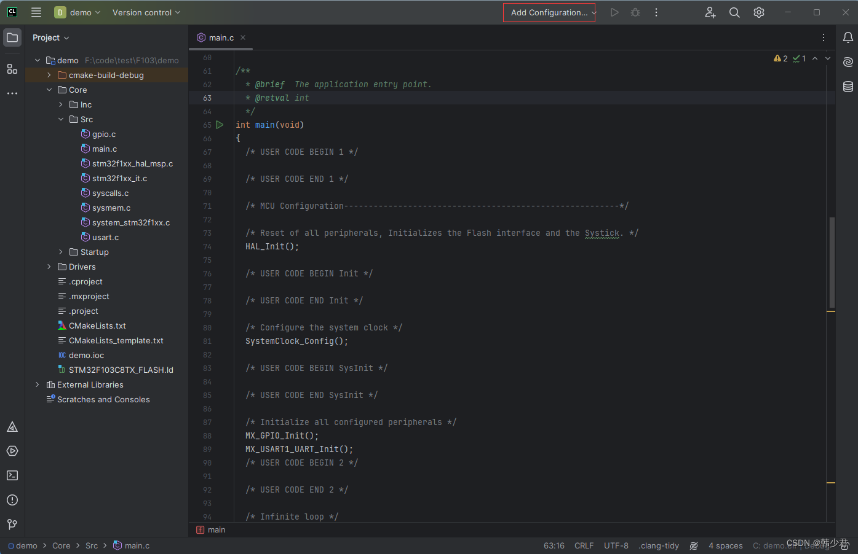The height and width of the screenshot is (554, 858).
Task: Start a Code With Me session
Action: coord(710,12)
